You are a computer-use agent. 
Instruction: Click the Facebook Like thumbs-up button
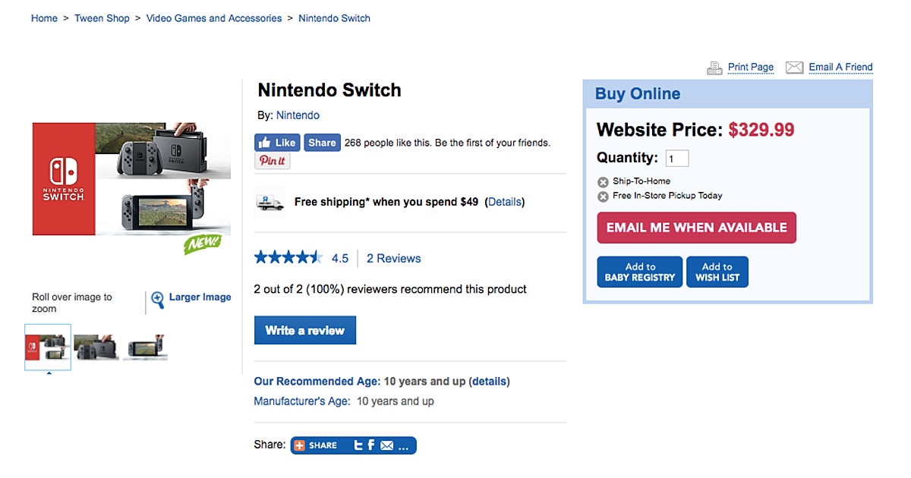coord(277,143)
